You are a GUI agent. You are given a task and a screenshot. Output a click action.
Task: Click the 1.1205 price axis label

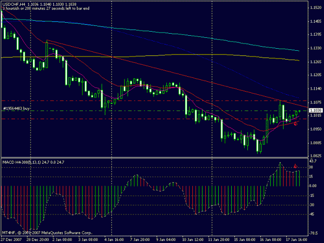(x=316, y=75)
